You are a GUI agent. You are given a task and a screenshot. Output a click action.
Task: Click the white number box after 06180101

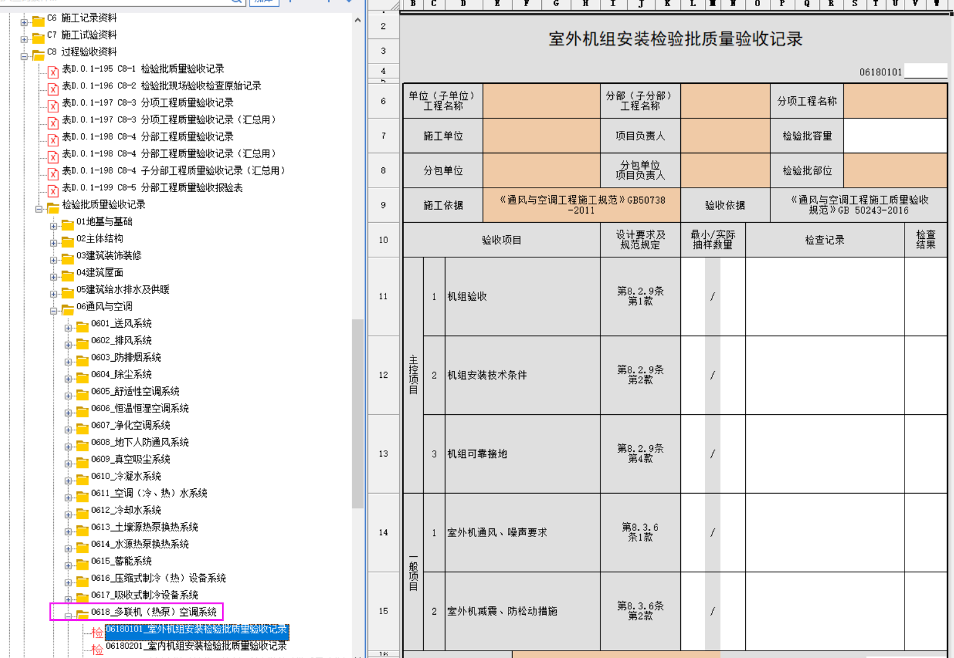pos(926,70)
